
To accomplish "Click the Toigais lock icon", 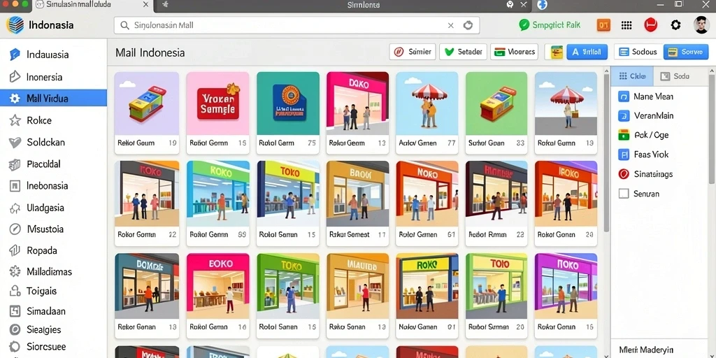I will pyautogui.click(x=15, y=291).
